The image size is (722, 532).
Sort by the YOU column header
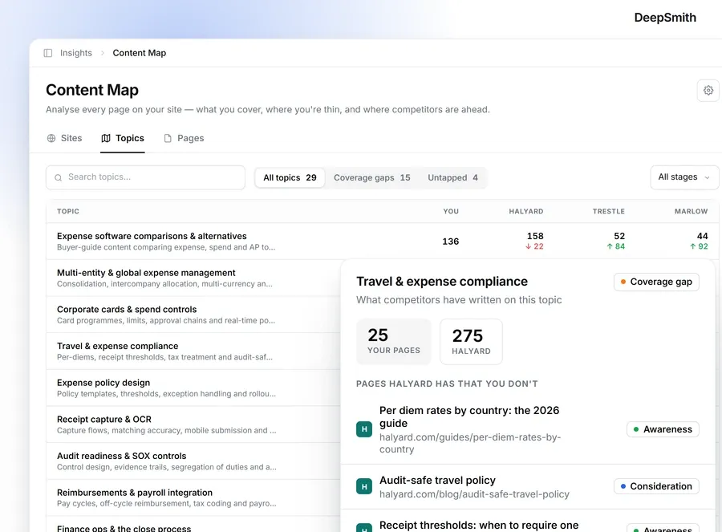pyautogui.click(x=451, y=211)
